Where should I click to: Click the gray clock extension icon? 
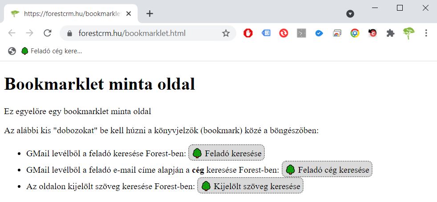(301, 33)
